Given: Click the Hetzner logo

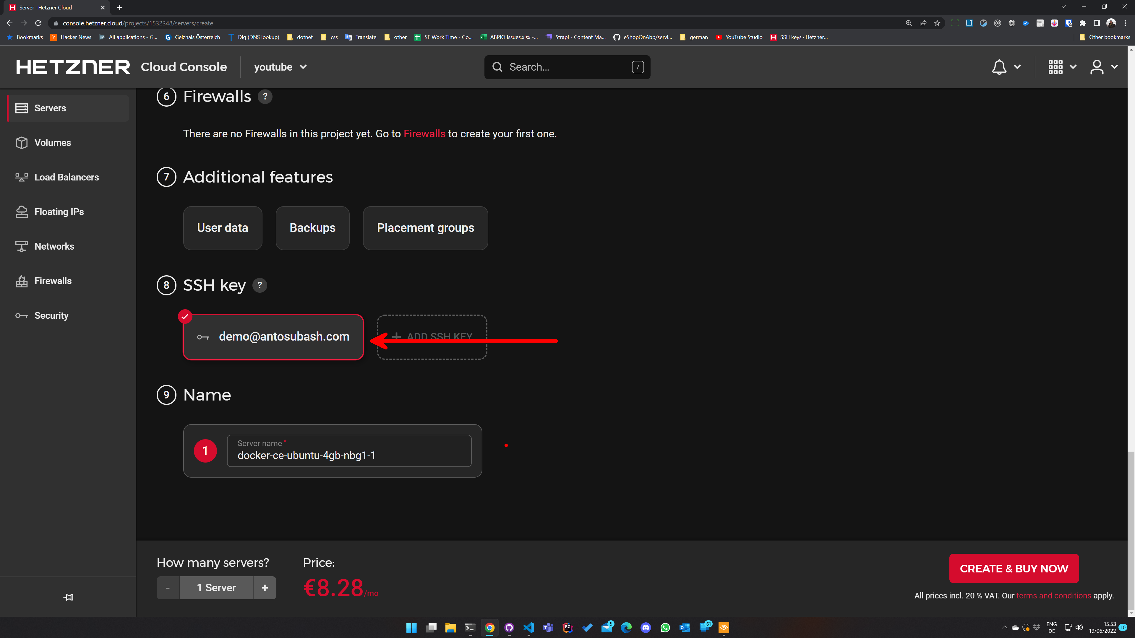Looking at the screenshot, I should coord(73,67).
